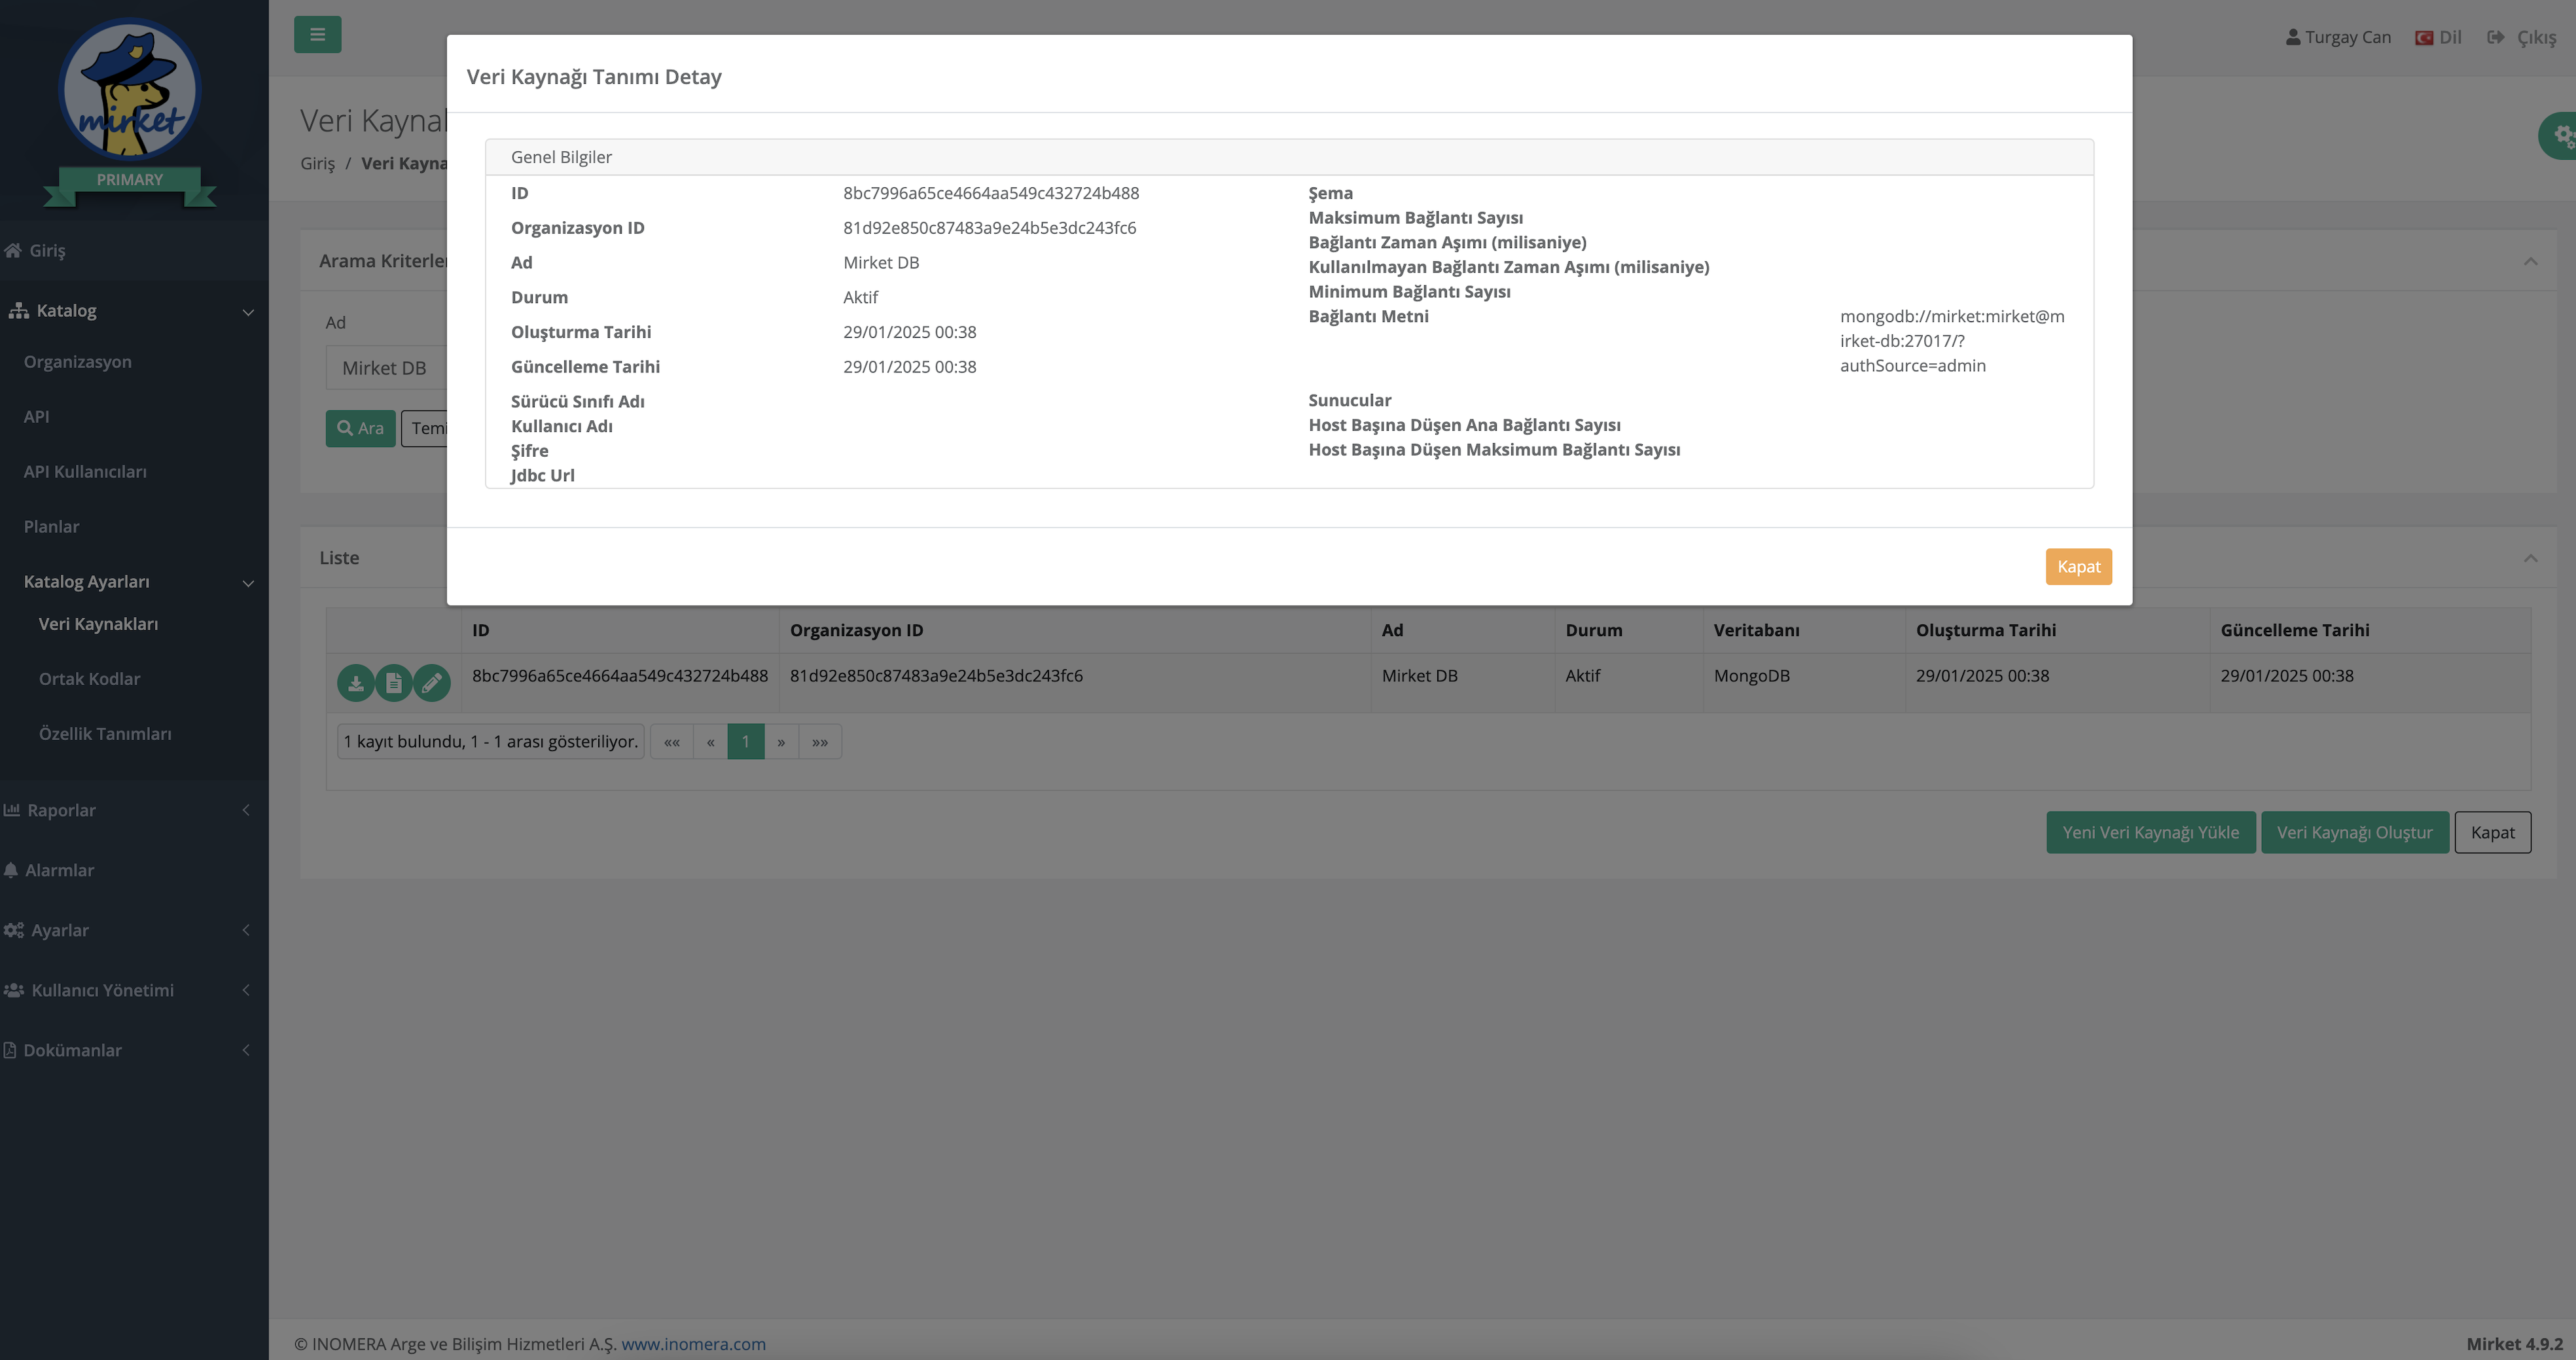
Task: Open detail document icon for Mirket DB
Action: 393,683
